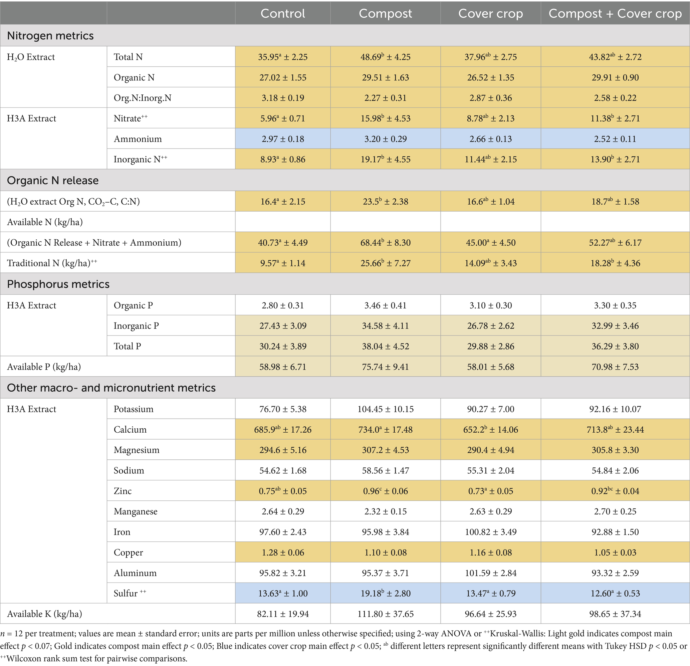Click the Cover crop column header

tap(490, 13)
